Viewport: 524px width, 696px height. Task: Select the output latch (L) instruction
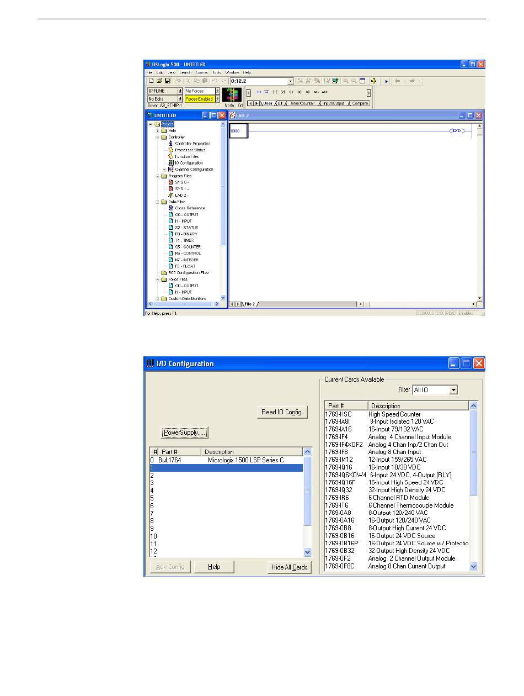click(300, 92)
